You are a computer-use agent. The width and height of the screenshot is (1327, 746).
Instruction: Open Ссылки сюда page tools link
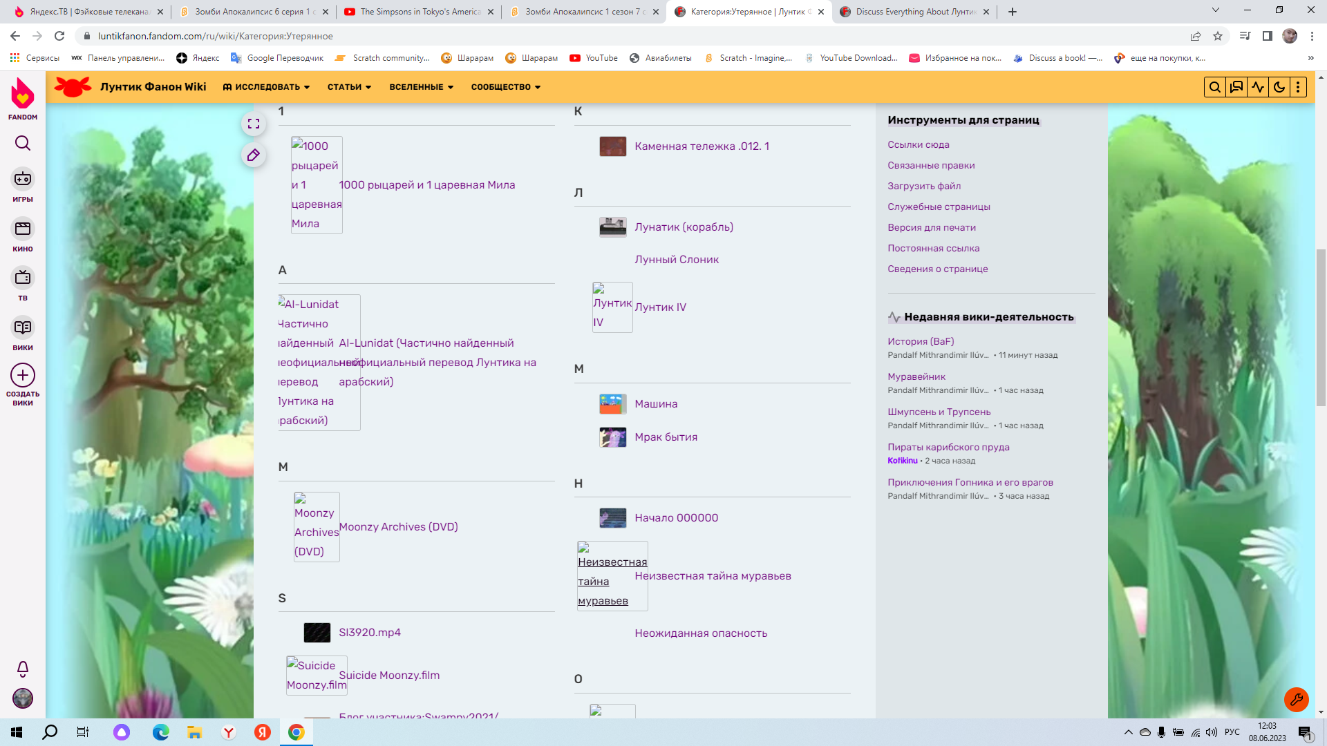(919, 144)
